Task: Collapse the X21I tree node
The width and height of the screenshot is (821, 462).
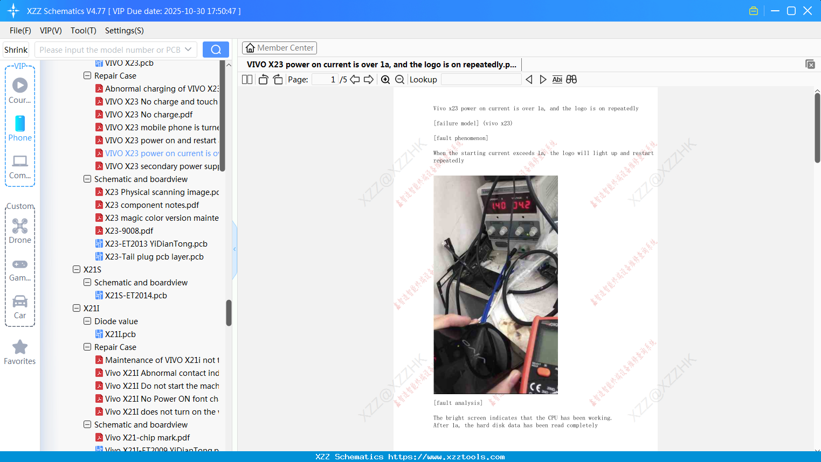Action: 76,308
